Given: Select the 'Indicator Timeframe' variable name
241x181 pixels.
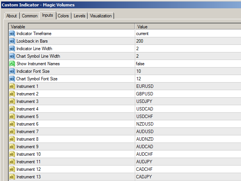Looking at the screenshot, I should (x=34, y=34).
